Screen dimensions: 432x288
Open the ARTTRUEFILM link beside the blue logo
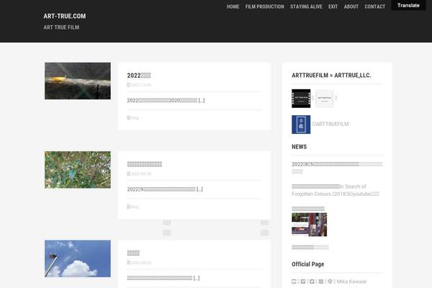[x=330, y=124]
